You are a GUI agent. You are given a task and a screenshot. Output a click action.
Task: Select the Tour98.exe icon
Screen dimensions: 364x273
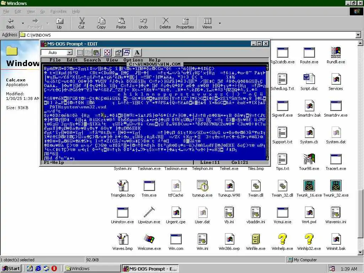309,162
